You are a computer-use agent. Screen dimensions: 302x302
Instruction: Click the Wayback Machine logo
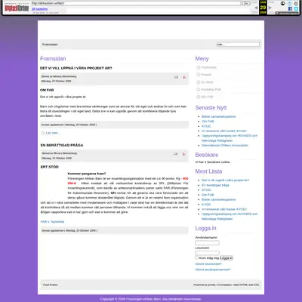point(17,8)
